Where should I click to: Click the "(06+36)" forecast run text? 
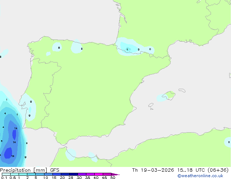(x=218, y=170)
